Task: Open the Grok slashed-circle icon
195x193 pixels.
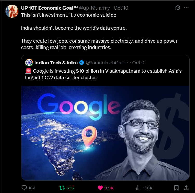Action: coord(178,8)
